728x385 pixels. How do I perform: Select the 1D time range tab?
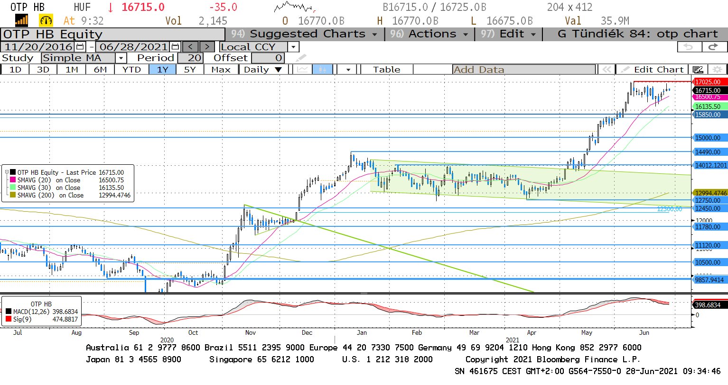pos(15,70)
